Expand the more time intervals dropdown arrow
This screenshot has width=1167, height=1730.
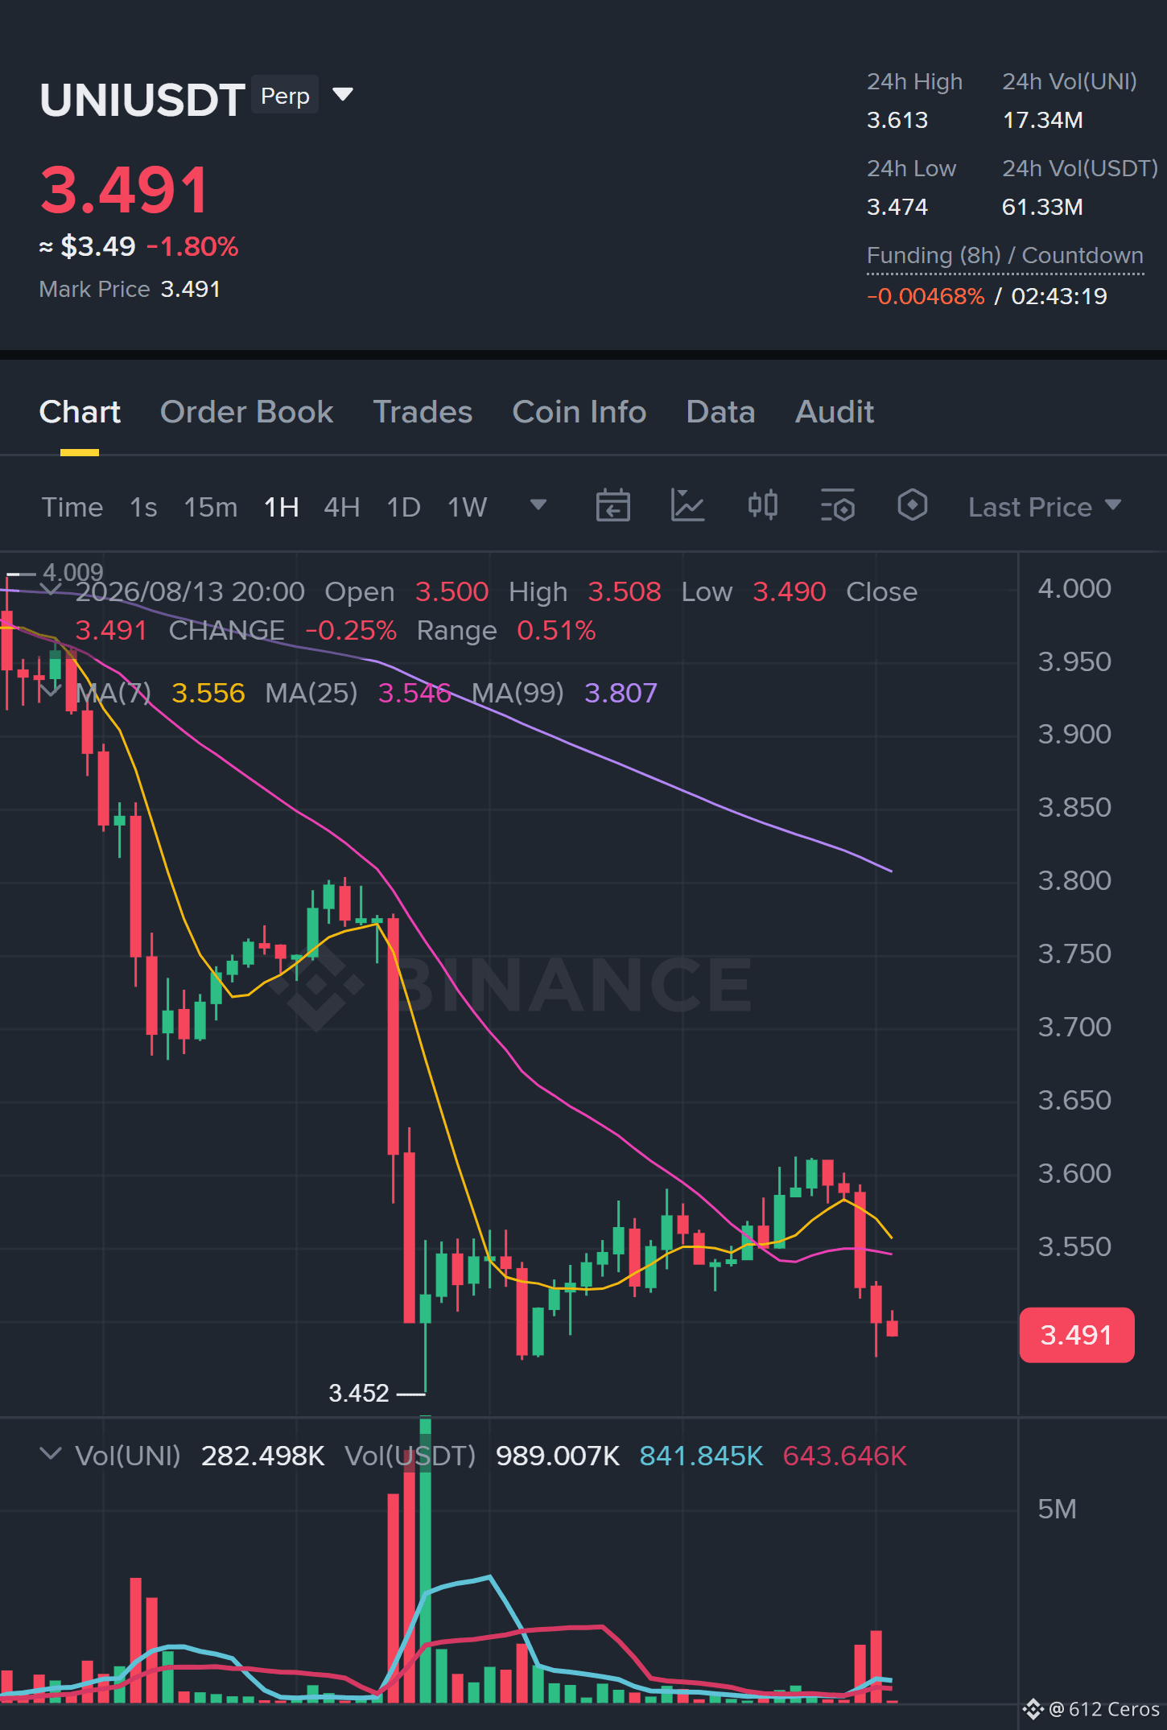[x=538, y=505]
